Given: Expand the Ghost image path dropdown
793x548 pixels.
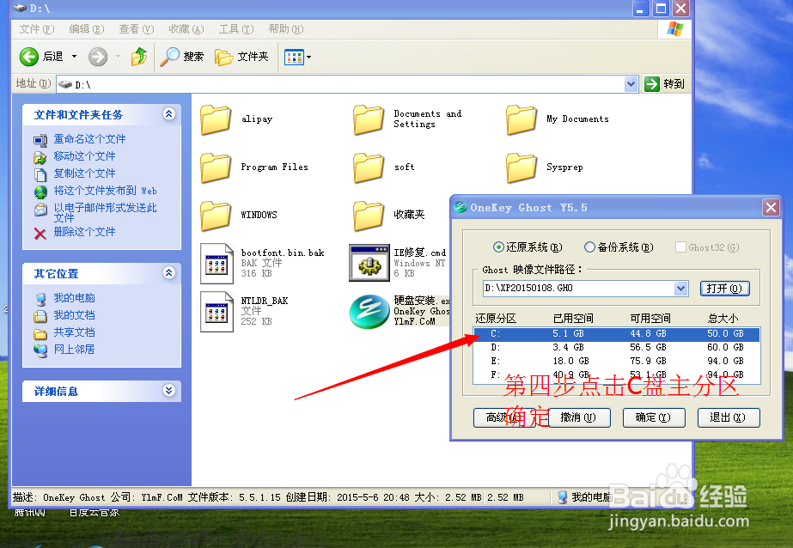Looking at the screenshot, I should pyautogui.click(x=680, y=289).
